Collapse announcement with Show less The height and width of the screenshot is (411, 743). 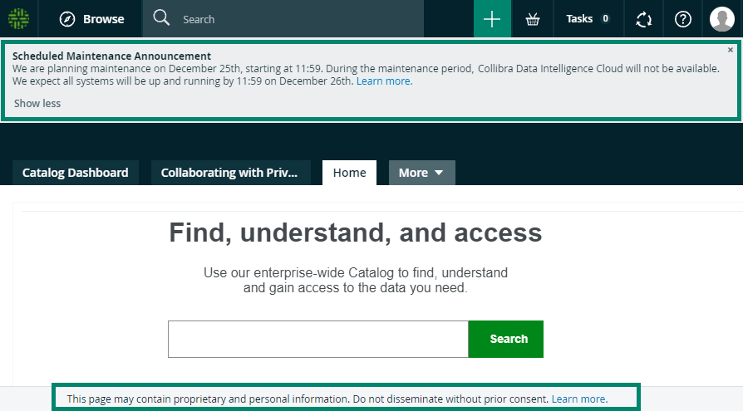point(37,104)
